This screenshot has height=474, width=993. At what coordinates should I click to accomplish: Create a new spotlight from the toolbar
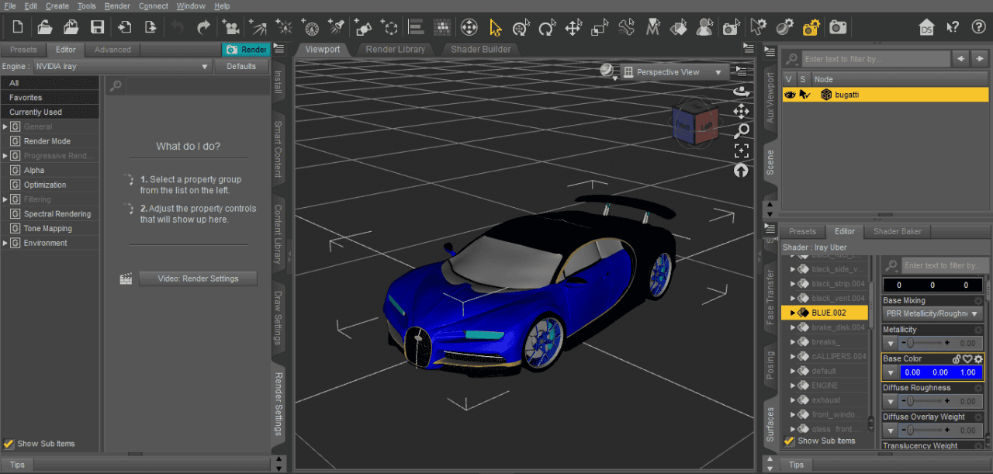click(x=335, y=27)
